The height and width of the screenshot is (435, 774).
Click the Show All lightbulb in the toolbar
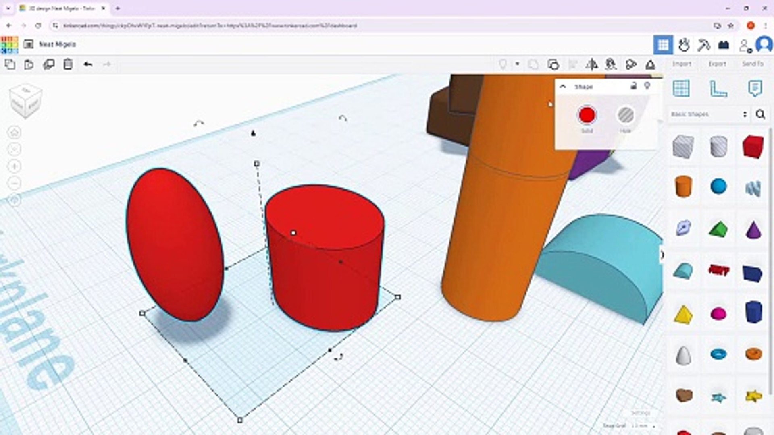(x=503, y=64)
